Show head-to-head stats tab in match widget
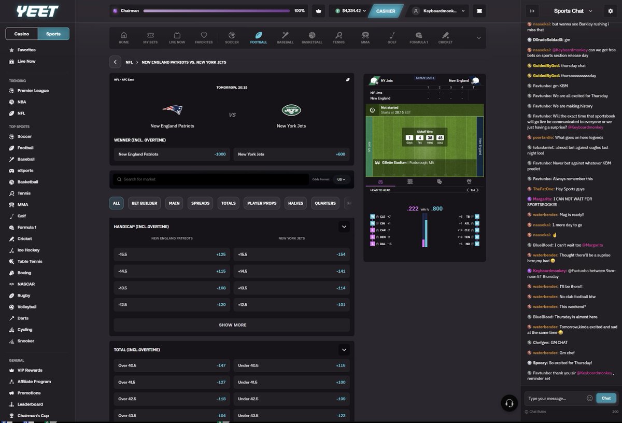Viewport: 622px width, 423px height. (x=380, y=181)
